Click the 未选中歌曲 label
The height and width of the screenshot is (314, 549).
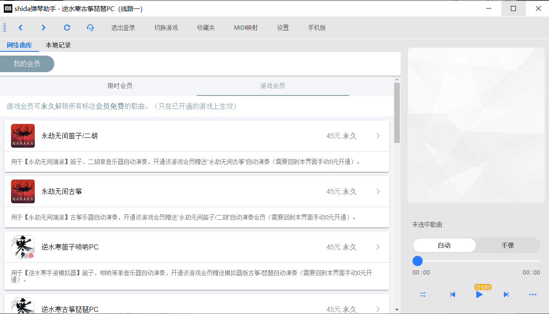427,224
